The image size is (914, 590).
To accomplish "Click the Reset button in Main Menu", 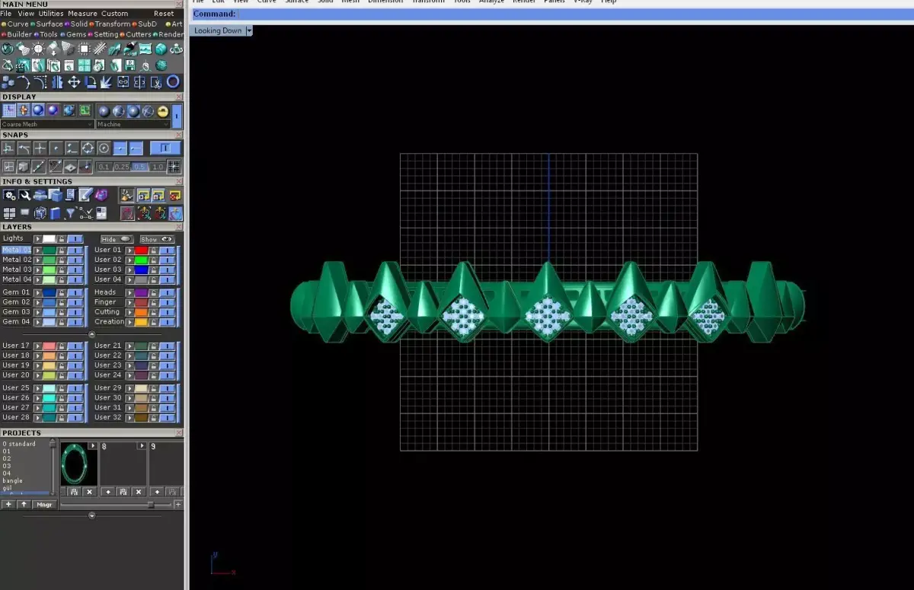I will tap(164, 14).
